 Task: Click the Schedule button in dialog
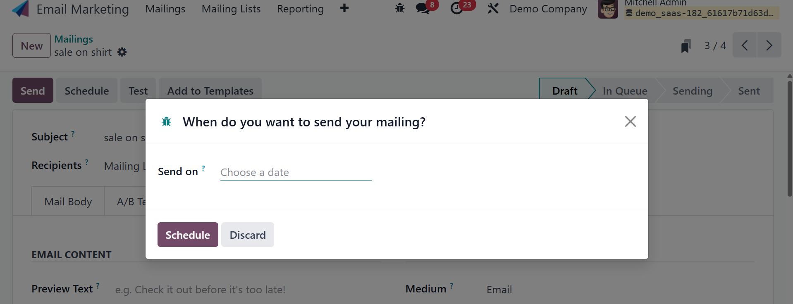pos(188,235)
